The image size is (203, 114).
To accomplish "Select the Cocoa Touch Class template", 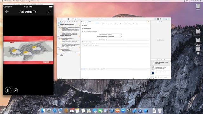I will click(160, 63).
